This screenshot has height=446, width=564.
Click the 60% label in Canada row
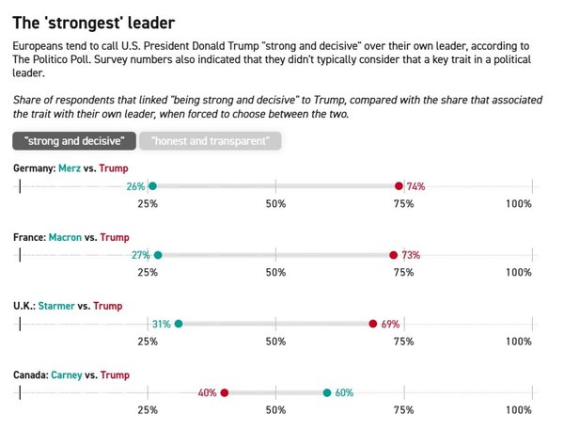[344, 392]
